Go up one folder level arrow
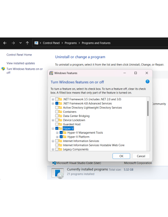The height and width of the screenshot is (217, 168). tap(27, 43)
